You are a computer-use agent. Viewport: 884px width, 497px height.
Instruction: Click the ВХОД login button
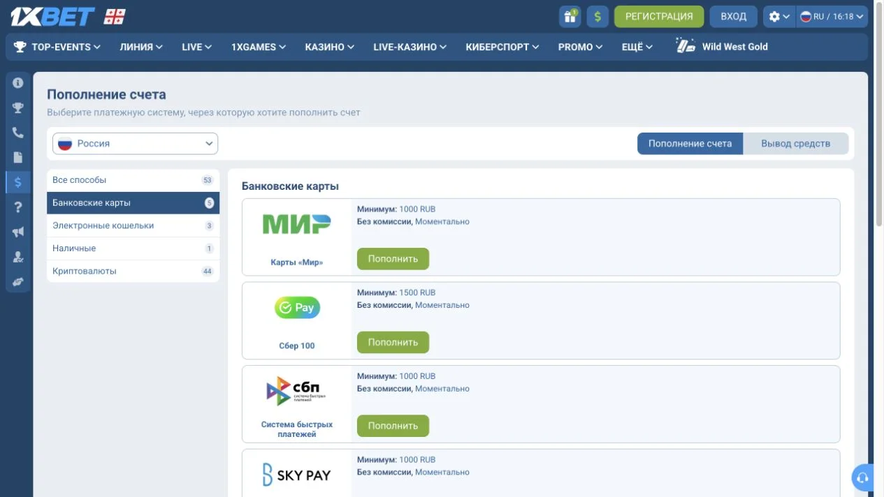(x=734, y=17)
